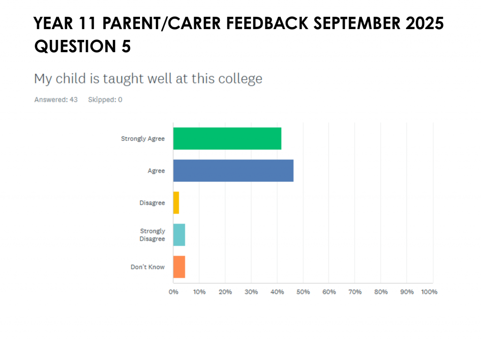
Task: Click the Year 11 Parent/Carer Feedback title
Action: [x=239, y=24]
